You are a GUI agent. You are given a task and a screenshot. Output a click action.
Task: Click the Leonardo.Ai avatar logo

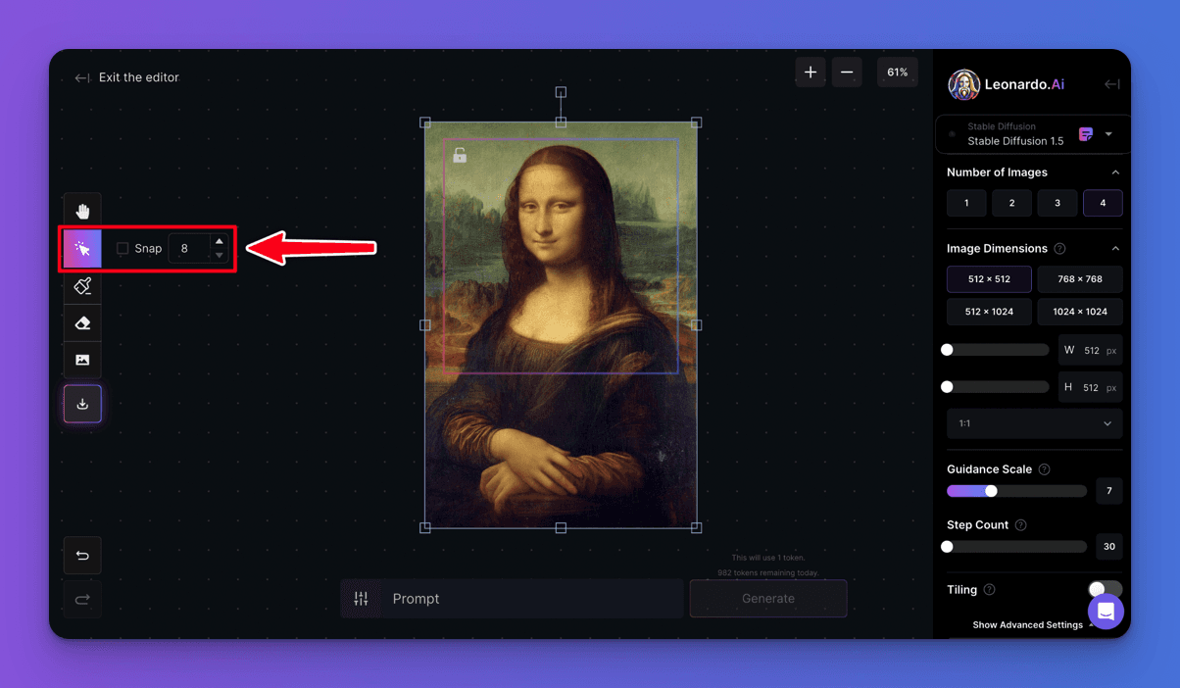click(x=963, y=84)
